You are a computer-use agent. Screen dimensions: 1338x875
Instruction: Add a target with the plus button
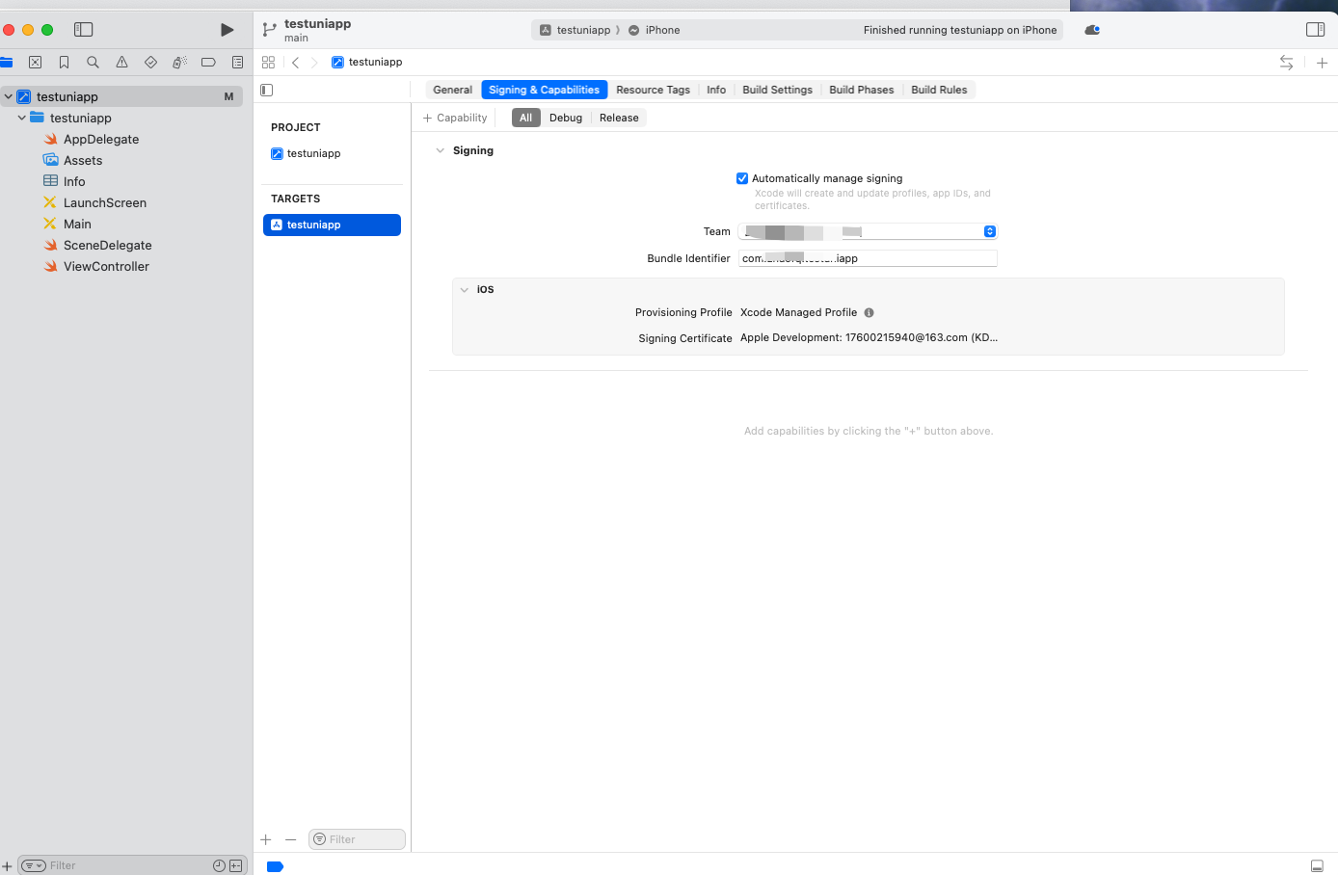tap(266, 839)
